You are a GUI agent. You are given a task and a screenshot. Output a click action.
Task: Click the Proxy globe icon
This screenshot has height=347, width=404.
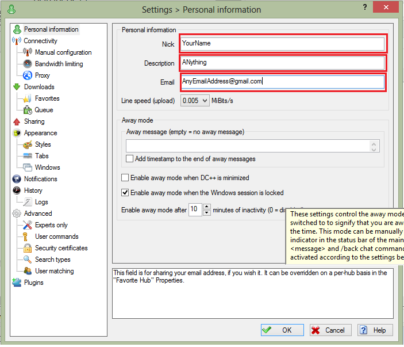28,75
